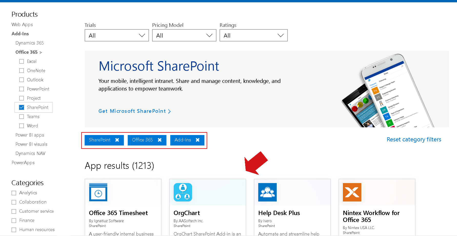
Task: Open the Office 365 Timesheet app icon
Action: [x=98, y=192]
